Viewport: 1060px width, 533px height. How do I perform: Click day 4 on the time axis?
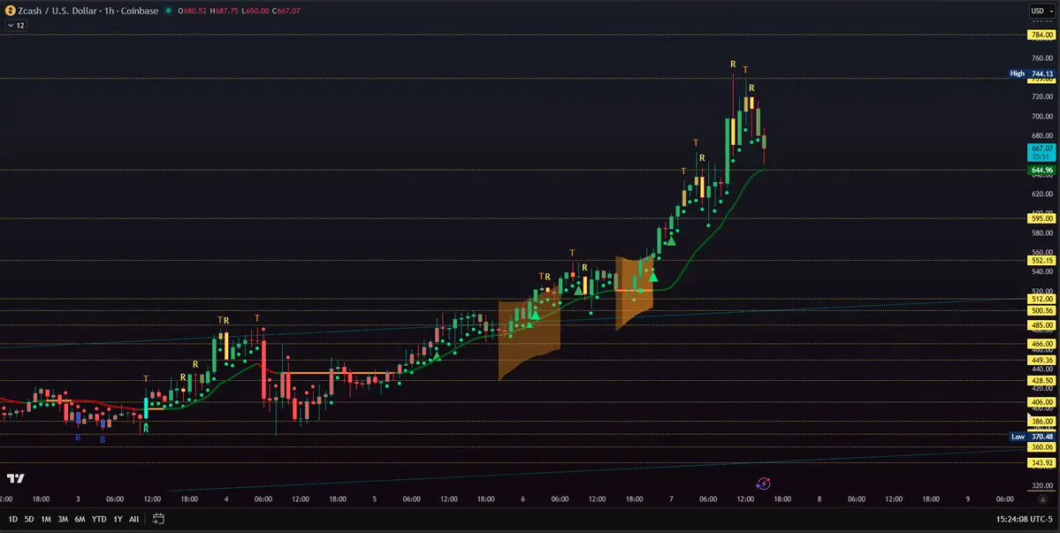225,499
